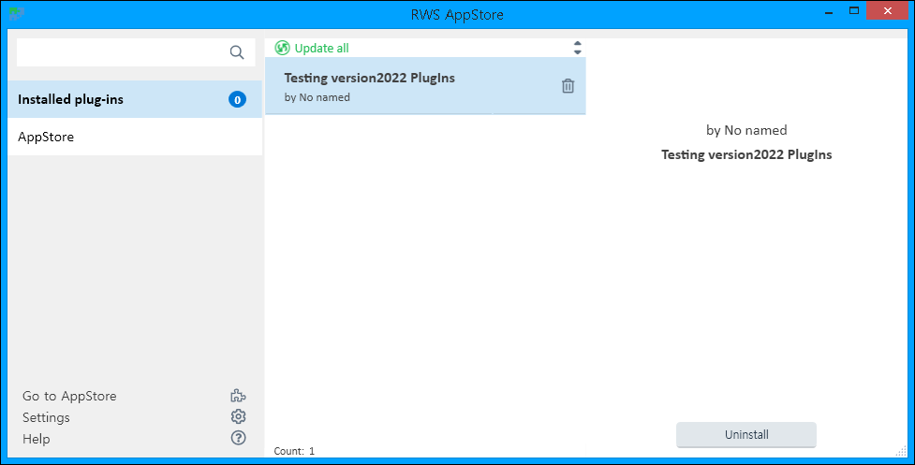Click the Settings gear icon
Screen dimensions: 915x465
[238, 416]
